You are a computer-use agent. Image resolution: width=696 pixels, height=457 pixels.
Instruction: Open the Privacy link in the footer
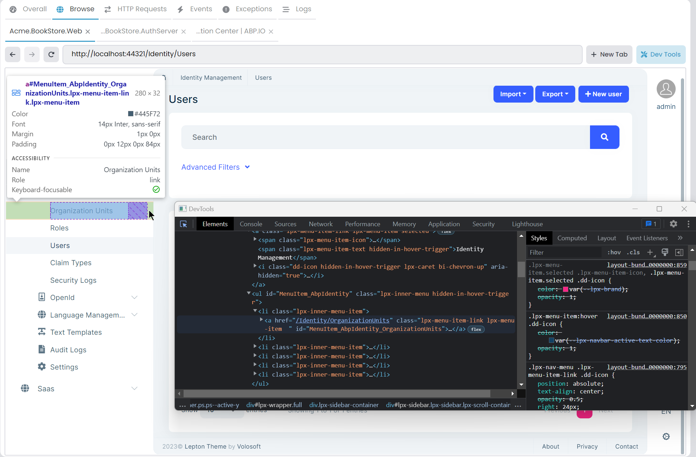click(x=587, y=446)
